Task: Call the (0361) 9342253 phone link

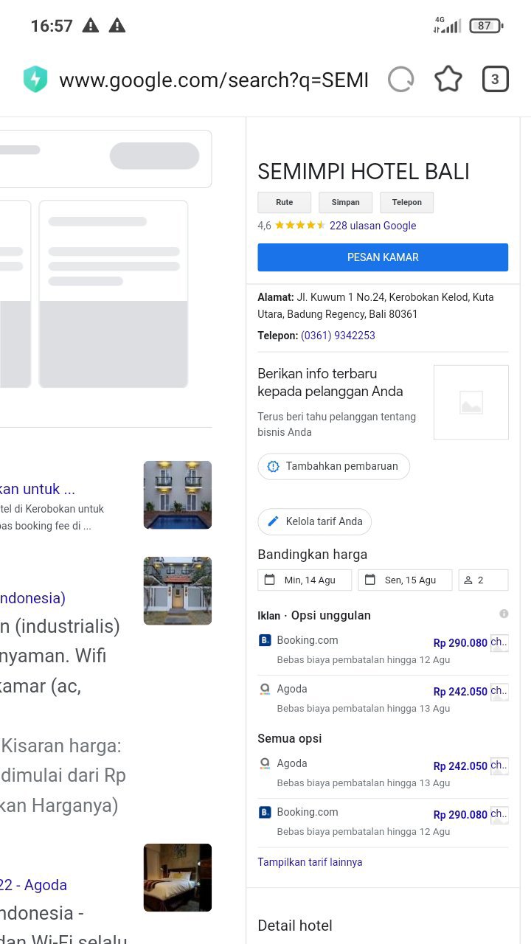Action: pos(338,336)
